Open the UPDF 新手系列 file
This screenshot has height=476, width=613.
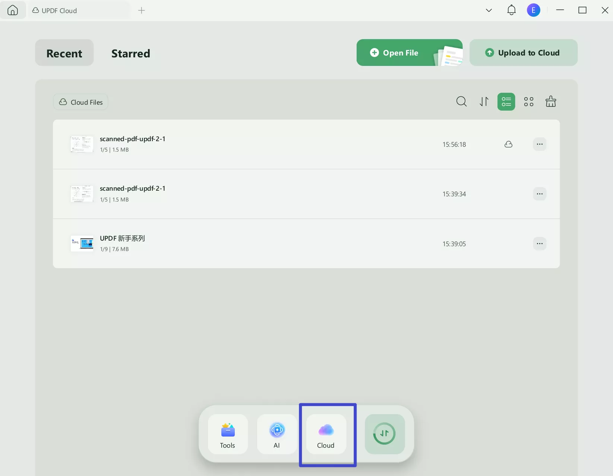tap(306, 244)
